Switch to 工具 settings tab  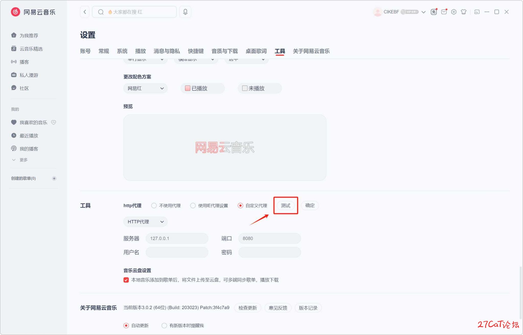pyautogui.click(x=280, y=51)
